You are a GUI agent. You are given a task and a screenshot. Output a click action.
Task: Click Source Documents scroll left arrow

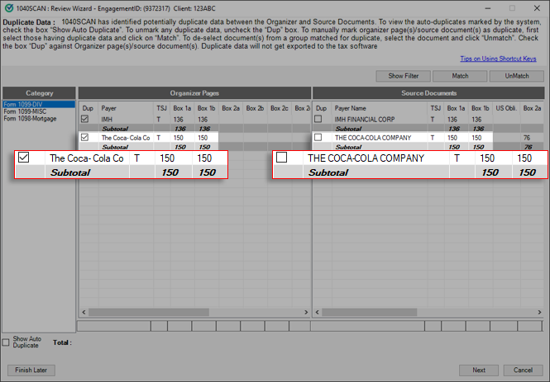(317, 312)
